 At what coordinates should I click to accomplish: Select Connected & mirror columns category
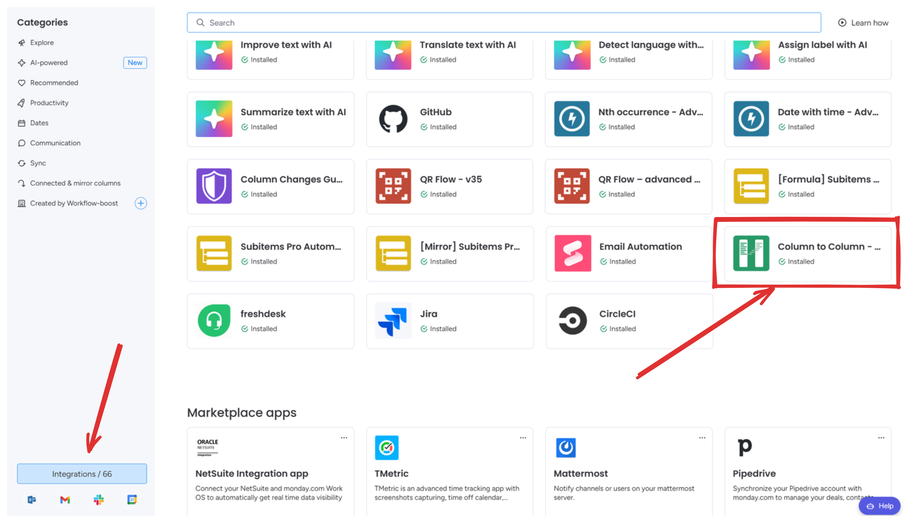point(75,183)
